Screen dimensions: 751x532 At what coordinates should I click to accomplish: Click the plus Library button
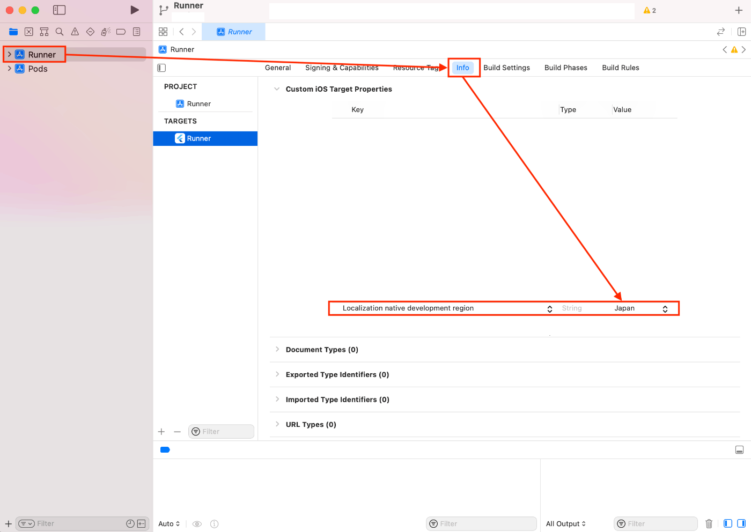point(739,10)
